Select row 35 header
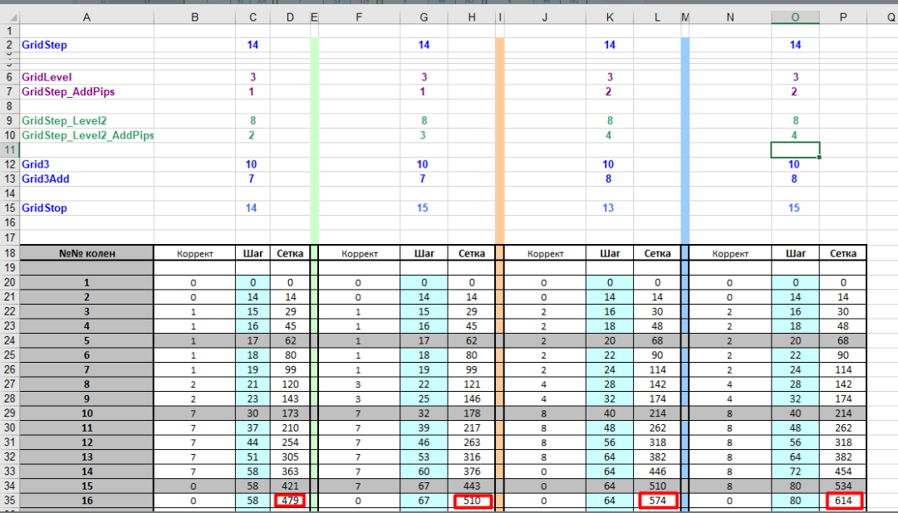Viewport: 898px width, 513px height. [x=10, y=501]
